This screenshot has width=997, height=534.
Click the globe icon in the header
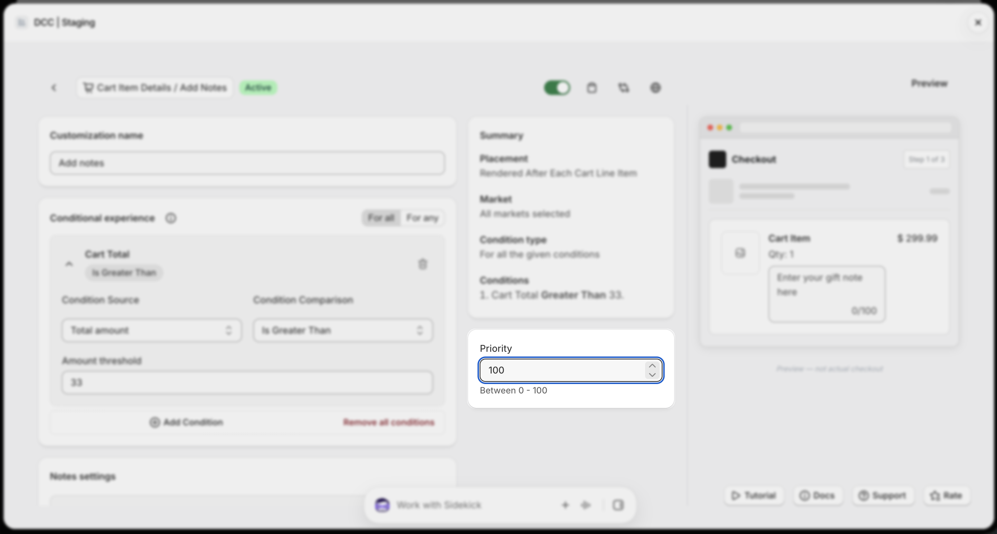tap(655, 88)
